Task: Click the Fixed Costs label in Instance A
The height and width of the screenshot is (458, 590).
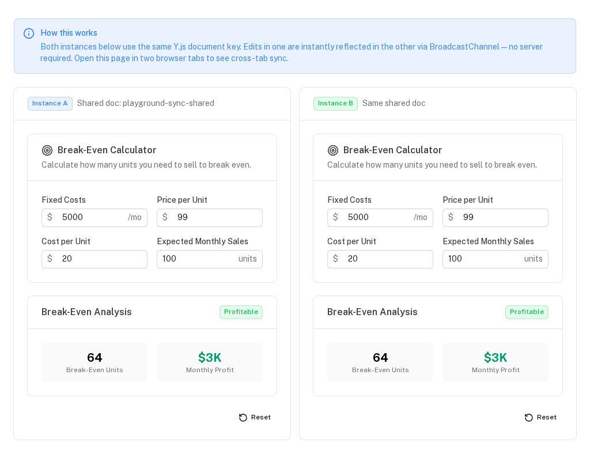Action: tap(63, 200)
